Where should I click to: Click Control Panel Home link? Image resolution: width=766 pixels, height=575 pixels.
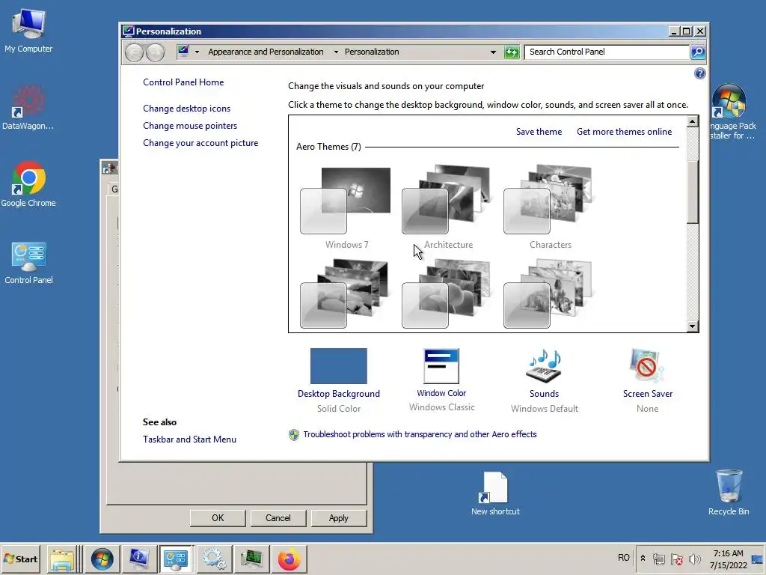click(183, 82)
